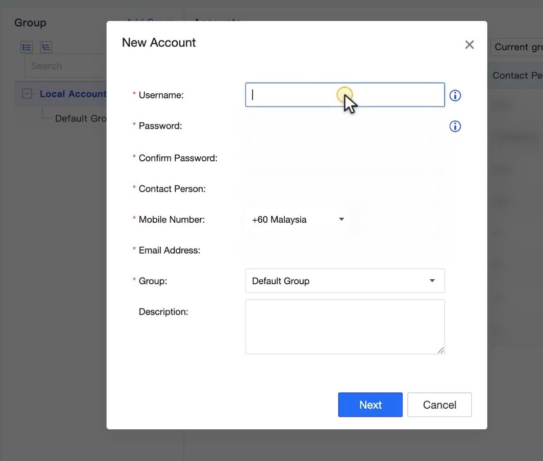
Task: Click the Description resize handle corner
Action: tap(441, 350)
